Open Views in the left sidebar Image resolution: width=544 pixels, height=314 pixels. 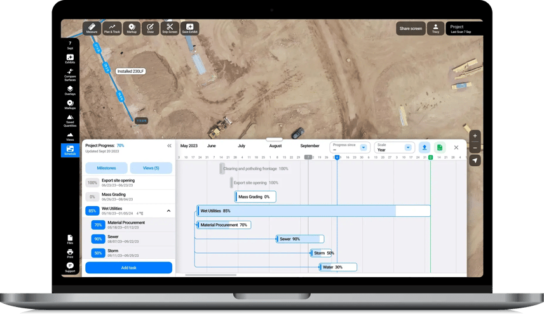70,136
